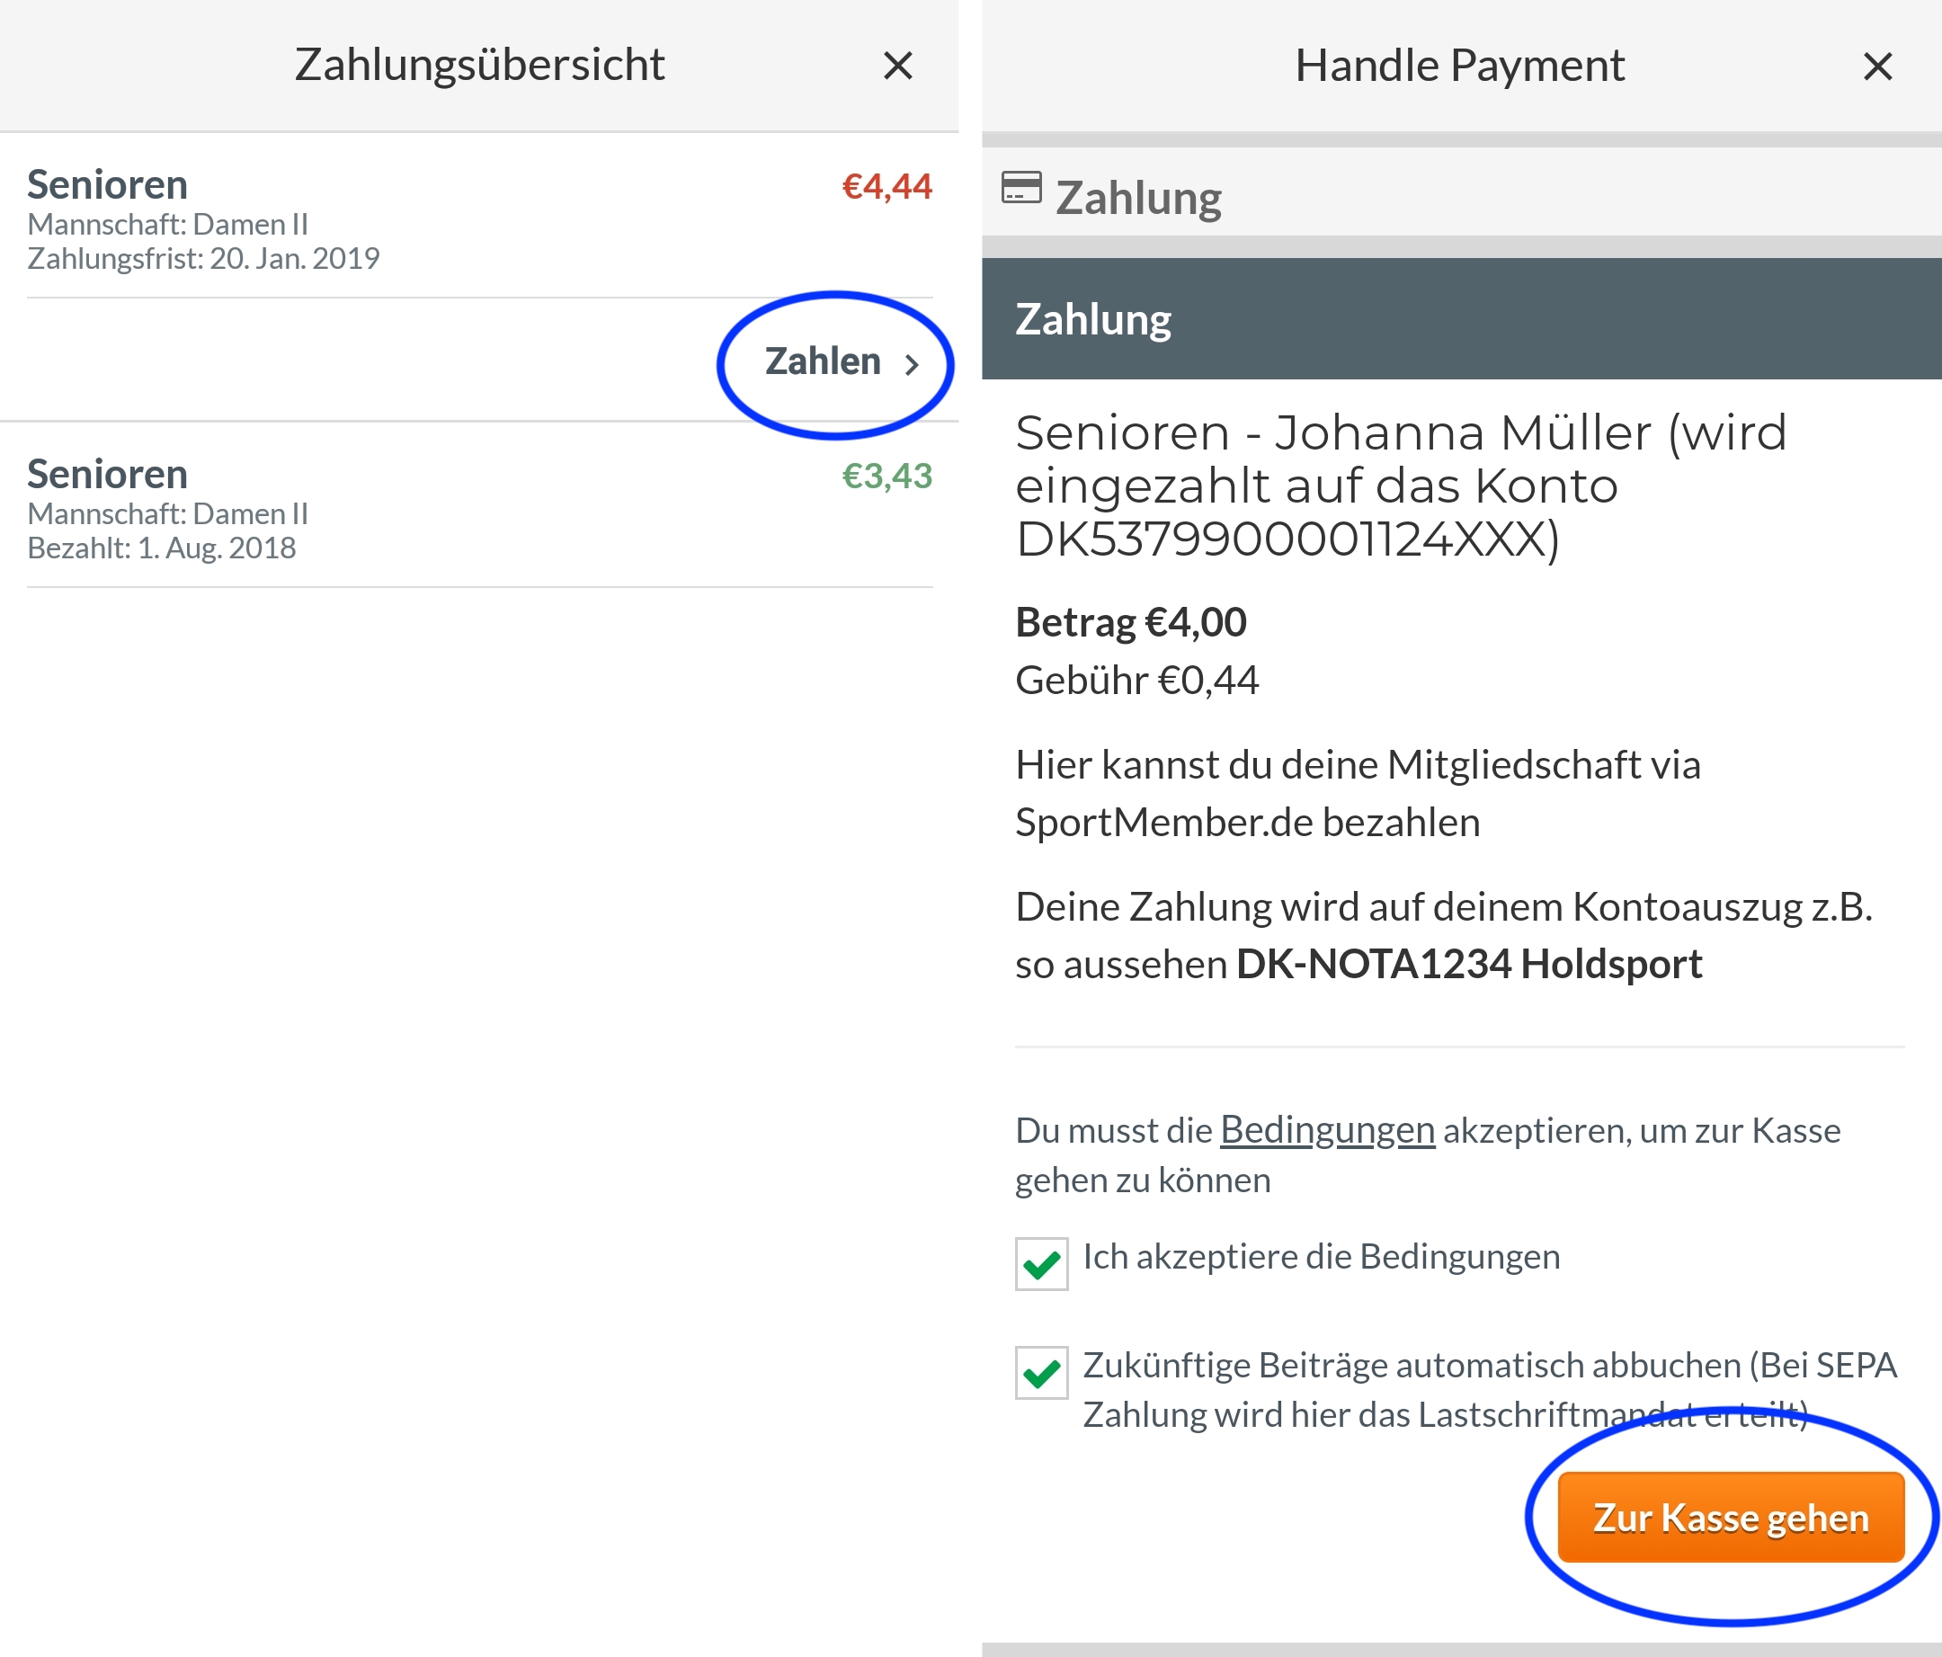Click the red €4,44 amount
This screenshot has width=1942, height=1657.
886,186
